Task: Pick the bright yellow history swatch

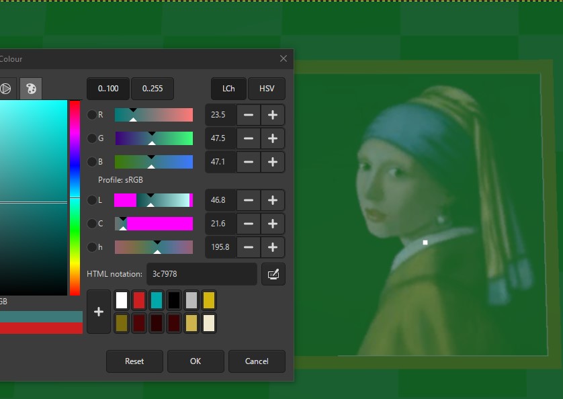Action: (x=209, y=300)
